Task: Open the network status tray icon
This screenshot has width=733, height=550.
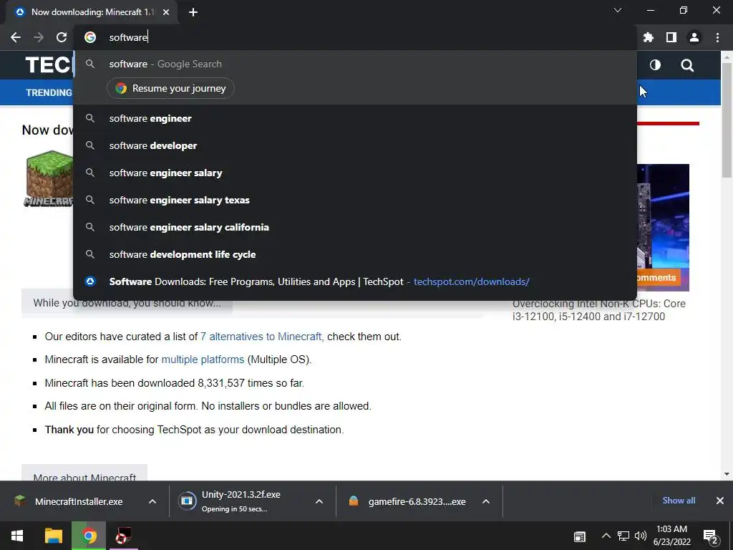Action: click(623, 536)
